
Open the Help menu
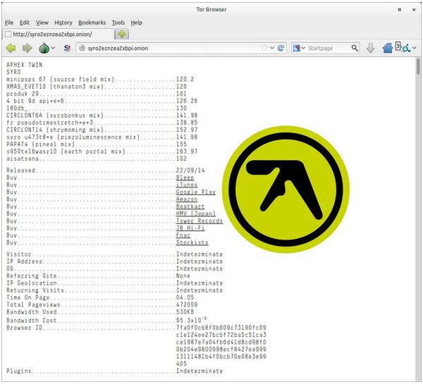137,23
